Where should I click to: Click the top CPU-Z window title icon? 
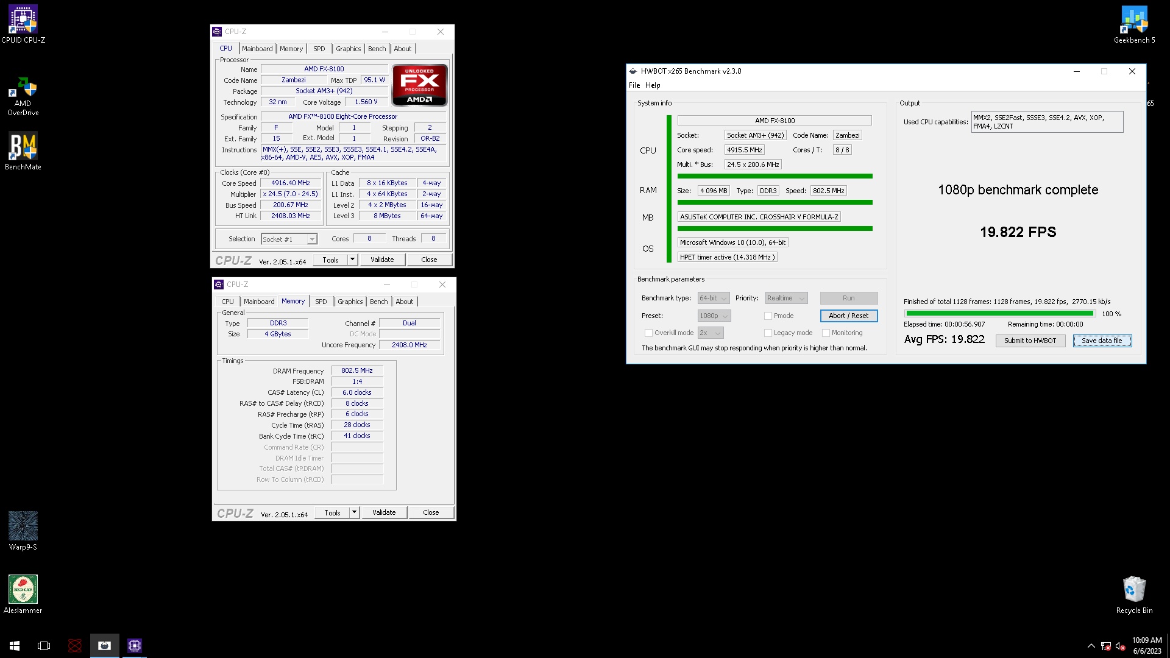pyautogui.click(x=218, y=32)
